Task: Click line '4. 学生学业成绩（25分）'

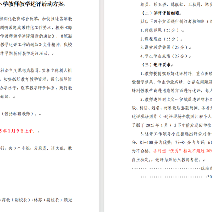Action: (x=164, y=56)
